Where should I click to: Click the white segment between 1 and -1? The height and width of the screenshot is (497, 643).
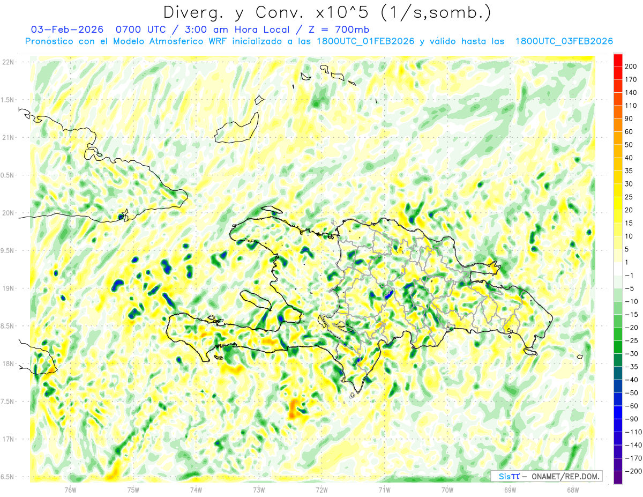point(618,269)
